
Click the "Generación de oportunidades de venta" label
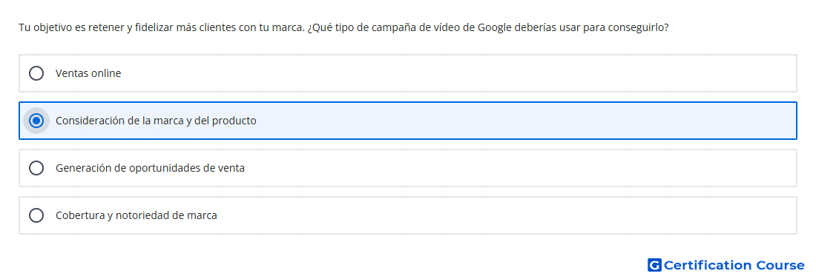pyautogui.click(x=150, y=168)
